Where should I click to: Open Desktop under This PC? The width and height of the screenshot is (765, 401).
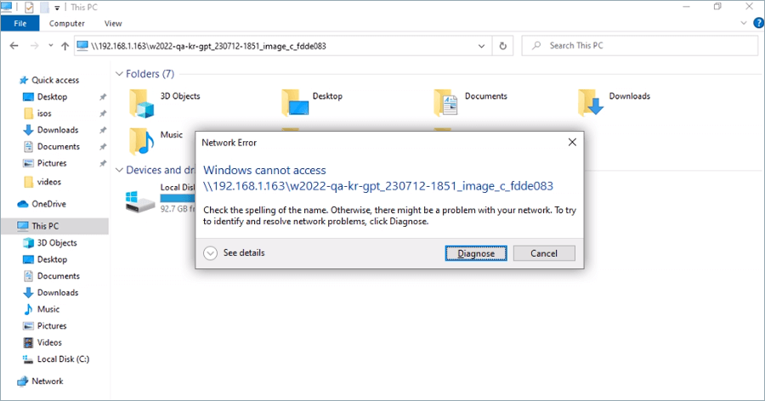(x=52, y=259)
